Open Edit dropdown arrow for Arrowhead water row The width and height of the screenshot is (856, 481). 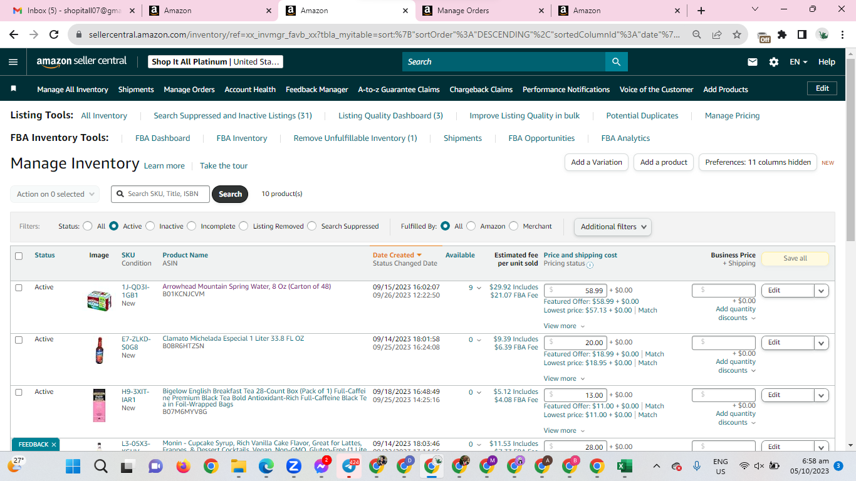tap(822, 291)
